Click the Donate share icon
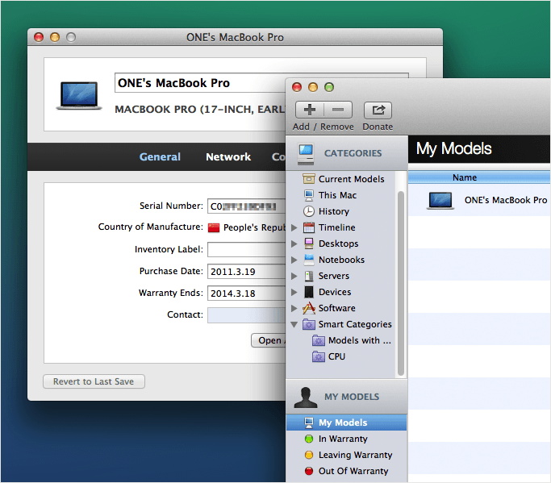 [378, 110]
